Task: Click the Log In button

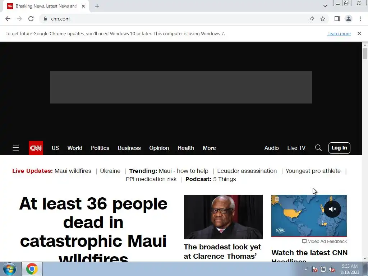Action: coord(339,148)
